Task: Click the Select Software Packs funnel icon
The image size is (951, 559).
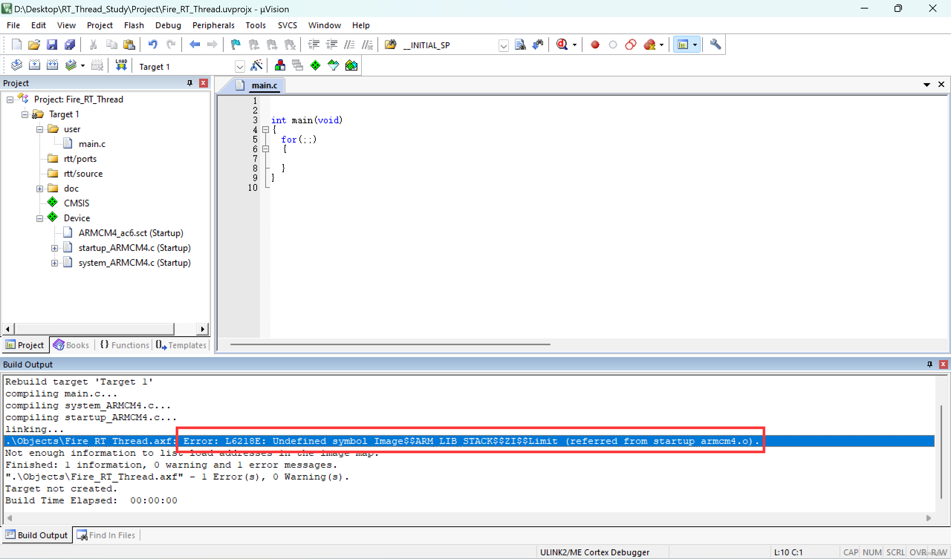Action: (333, 66)
